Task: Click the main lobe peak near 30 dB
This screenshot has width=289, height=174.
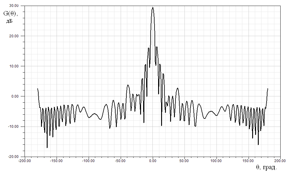Action: (x=153, y=8)
